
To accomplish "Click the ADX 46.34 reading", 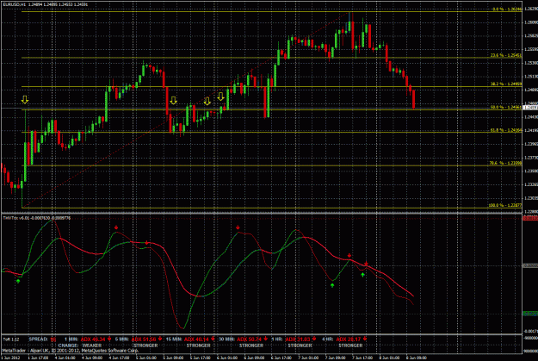I will [93, 339].
